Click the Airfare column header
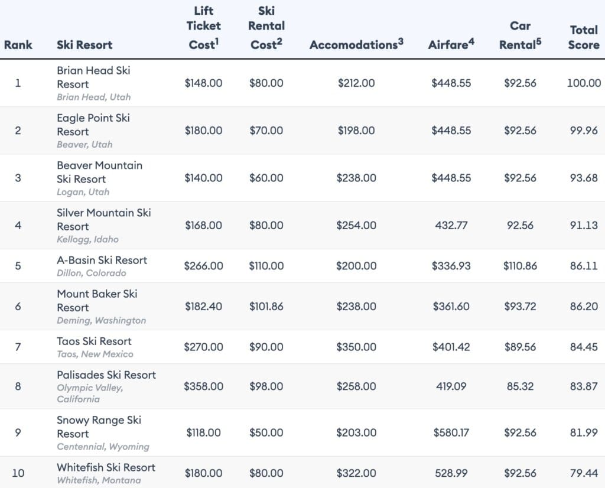Screen dimensions: 605x488 [x=451, y=45]
